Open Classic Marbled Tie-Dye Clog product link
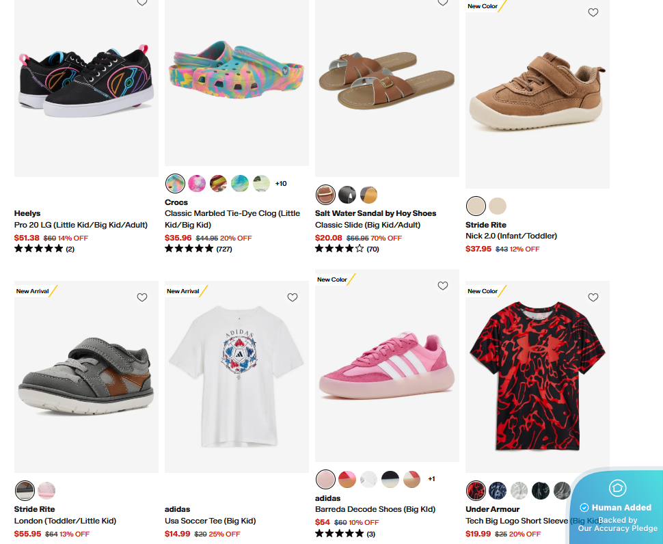 pyautogui.click(x=232, y=219)
